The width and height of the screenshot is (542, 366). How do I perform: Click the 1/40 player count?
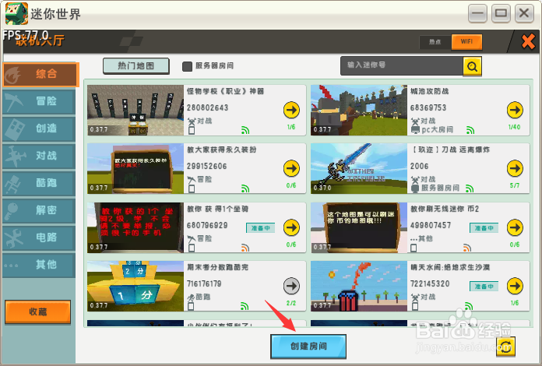[x=514, y=127]
